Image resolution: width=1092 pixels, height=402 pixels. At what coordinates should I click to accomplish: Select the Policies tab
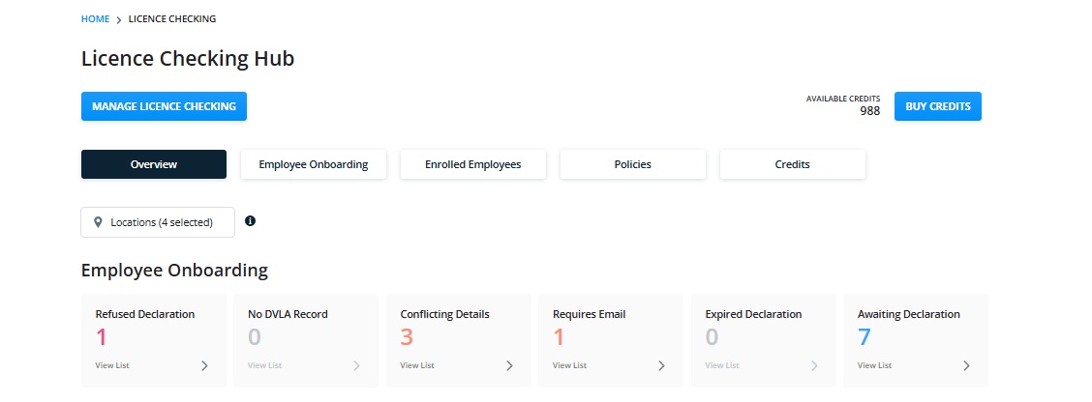pyautogui.click(x=633, y=165)
